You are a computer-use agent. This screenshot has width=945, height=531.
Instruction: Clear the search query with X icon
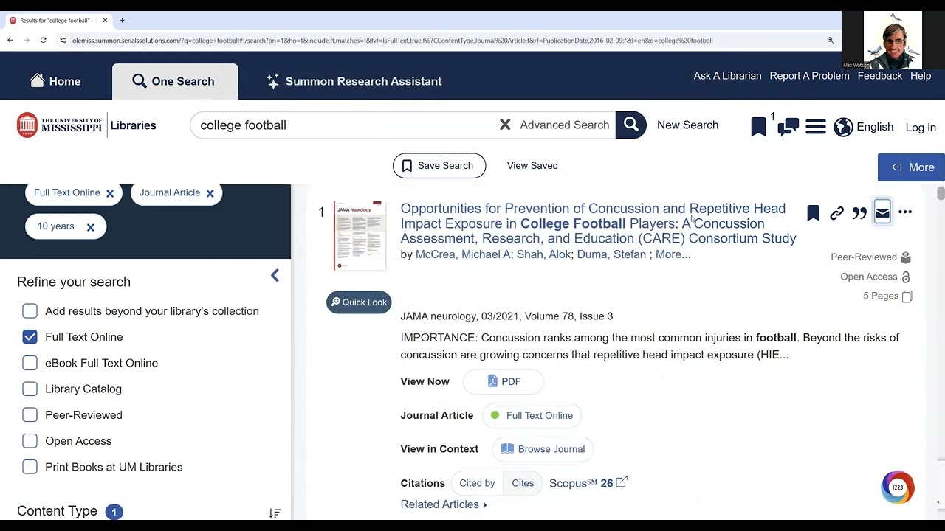tap(505, 125)
